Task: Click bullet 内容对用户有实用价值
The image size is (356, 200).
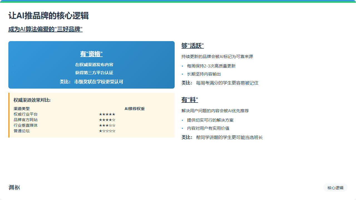Action: (208, 128)
